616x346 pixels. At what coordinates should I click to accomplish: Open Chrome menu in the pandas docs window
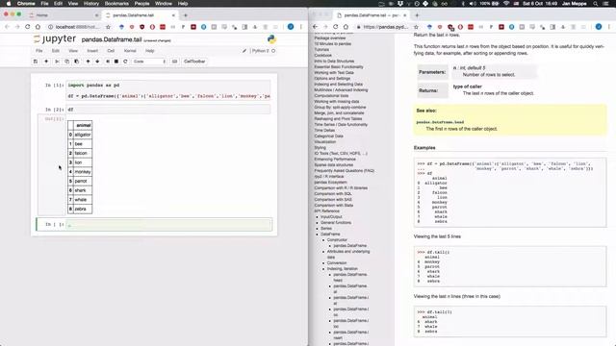pyautogui.click(x=609, y=27)
